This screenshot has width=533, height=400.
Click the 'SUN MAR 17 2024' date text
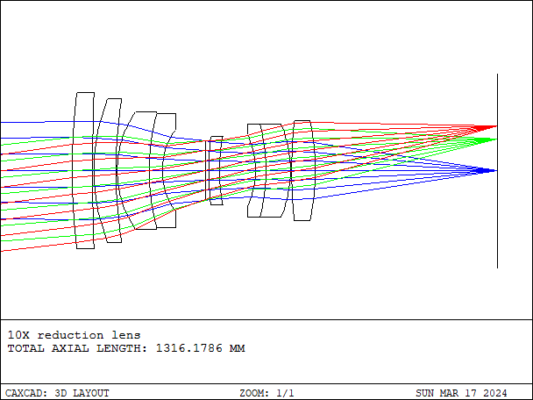461,393
